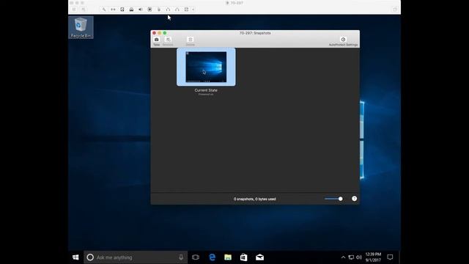Click the hard disk icon in VM toolbar
This screenshot has height=264, width=469.
click(122, 10)
